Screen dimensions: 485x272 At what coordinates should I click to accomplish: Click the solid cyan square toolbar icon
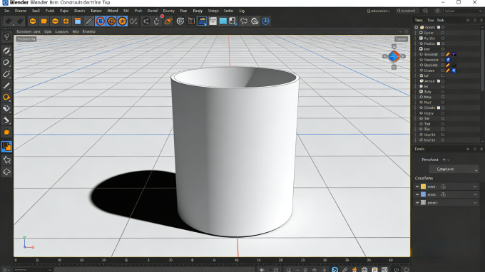pos(223,21)
